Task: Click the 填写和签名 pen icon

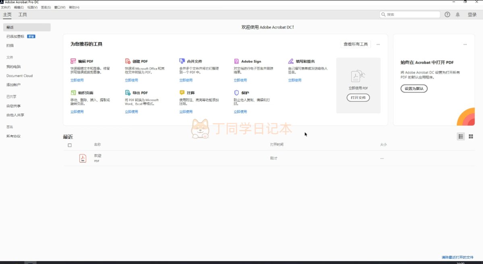Action: tap(291, 61)
